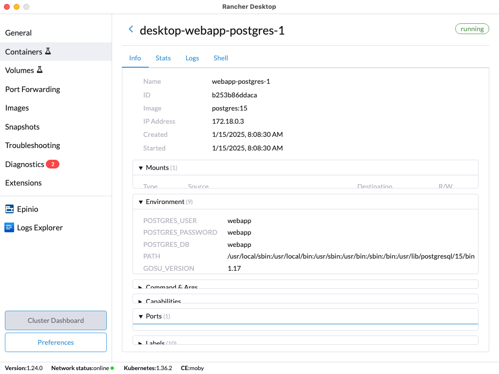Expand the Labels section
This screenshot has height=374, width=499.
305,340
